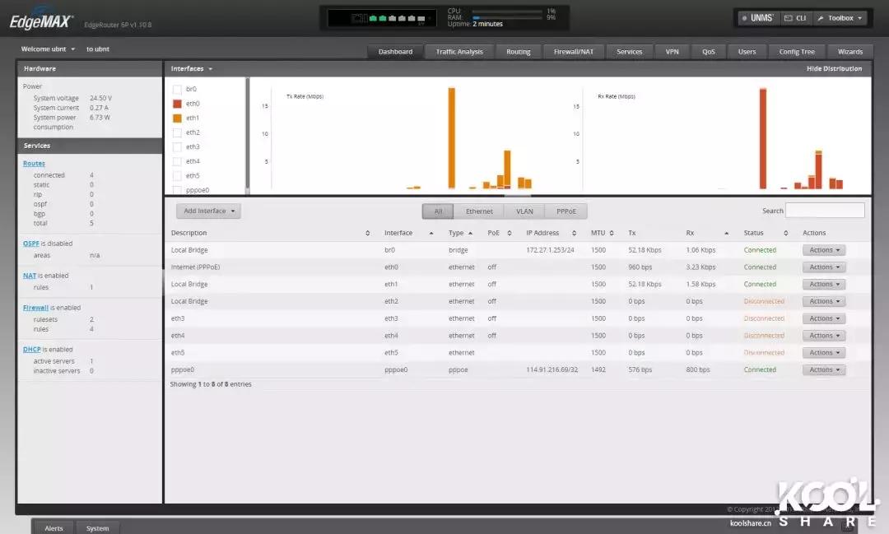Open Actions dropdown for eth5 row
Image resolution: width=889 pixels, height=534 pixels.
click(x=824, y=353)
